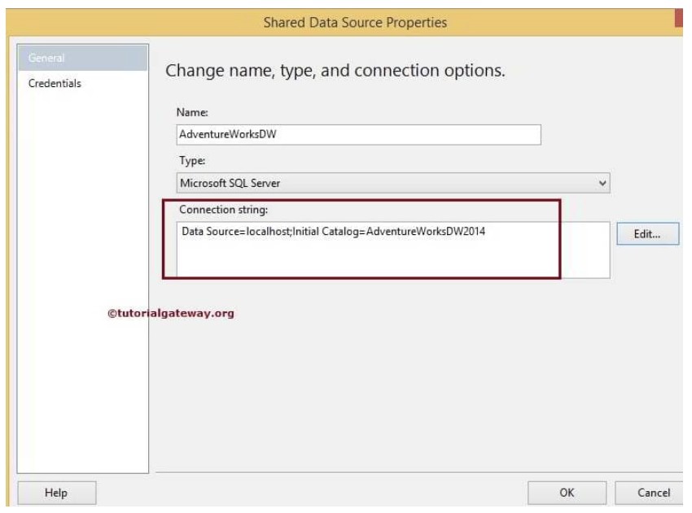Cancel the data source changes
The width and height of the screenshot is (692, 513).
pos(650,493)
